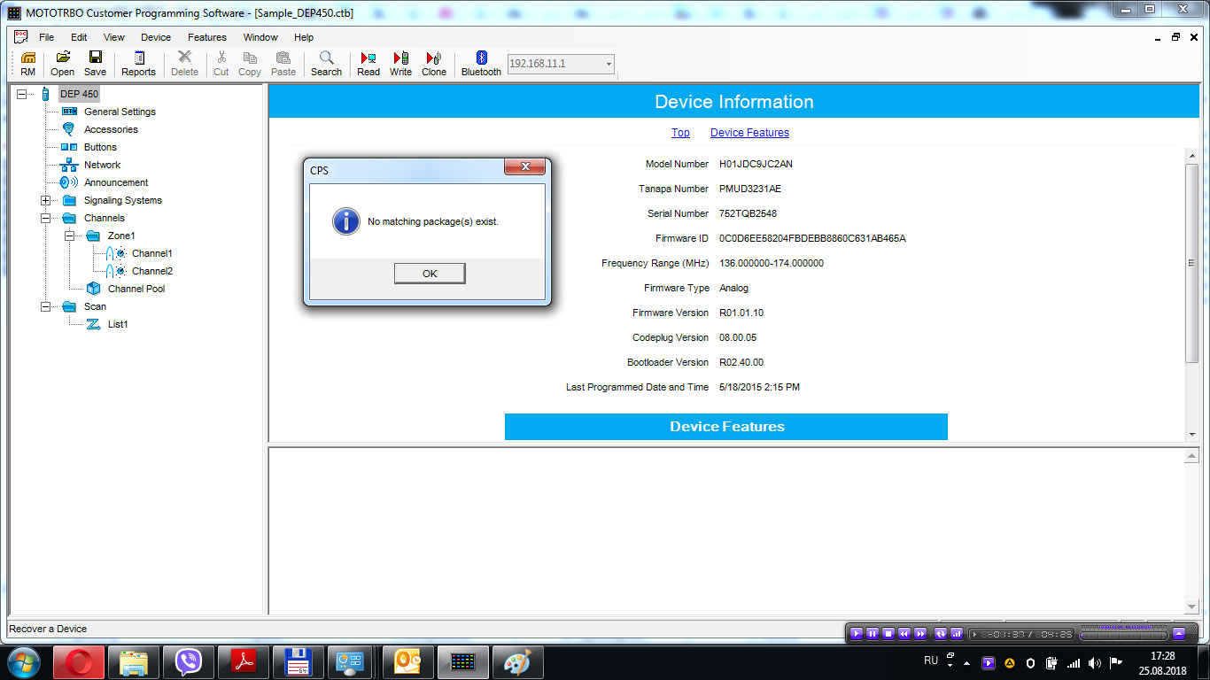Select Accessories in the tree
This screenshot has width=1210, height=680.
tap(111, 129)
